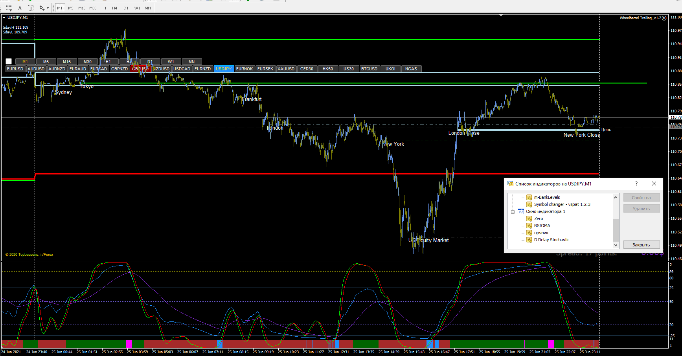This screenshot has height=356, width=682.
Task: Switch chart symbol to AUDNZD
Action: tap(57, 69)
